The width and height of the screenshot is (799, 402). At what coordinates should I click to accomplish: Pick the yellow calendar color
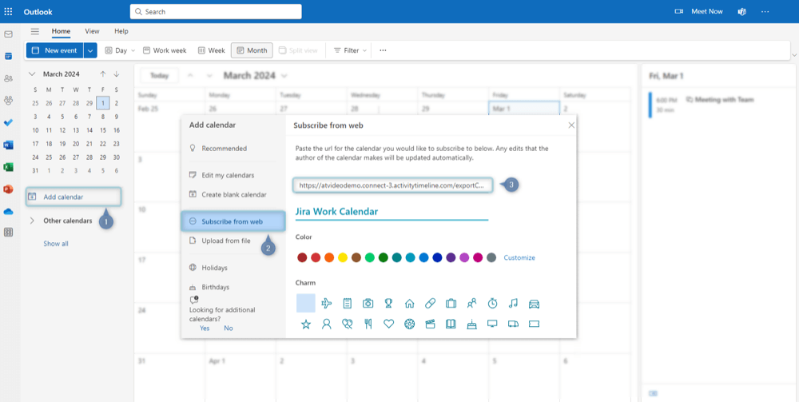point(343,258)
